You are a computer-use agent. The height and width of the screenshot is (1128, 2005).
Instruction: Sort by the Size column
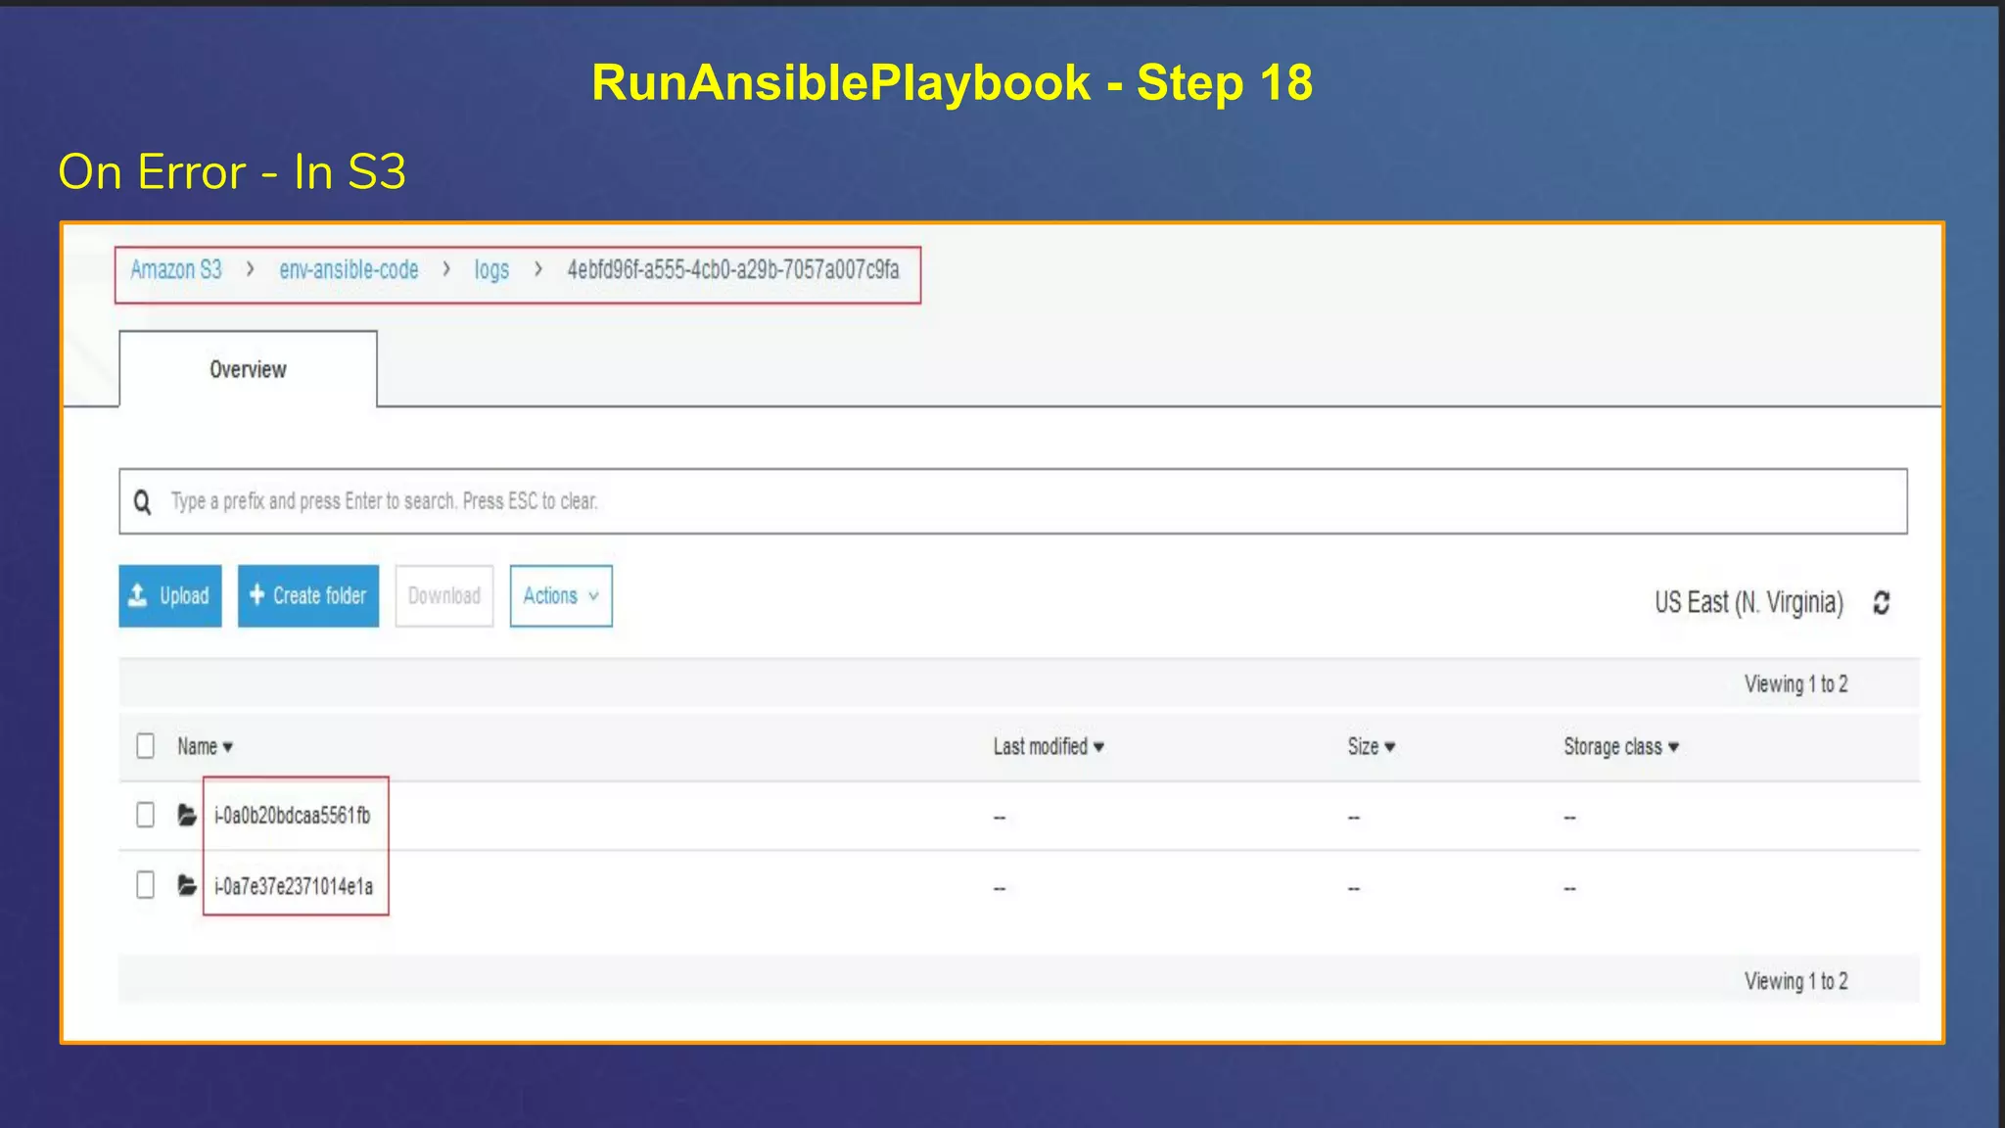[1371, 746]
